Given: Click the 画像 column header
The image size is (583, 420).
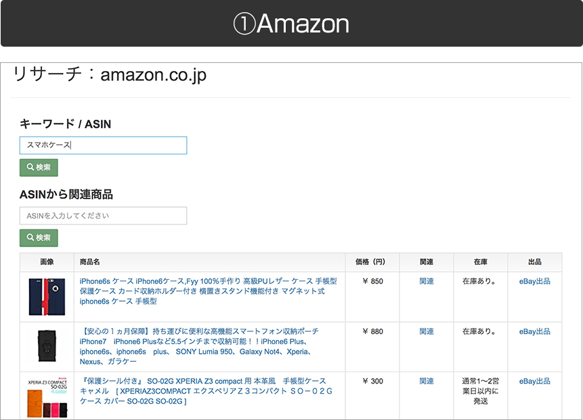Looking at the screenshot, I should point(47,262).
